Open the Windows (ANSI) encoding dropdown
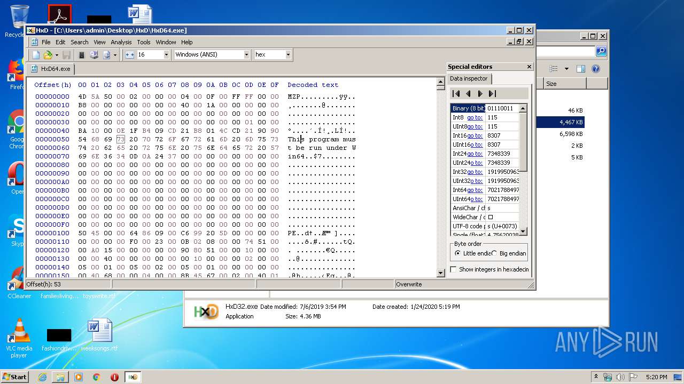 tap(246, 54)
